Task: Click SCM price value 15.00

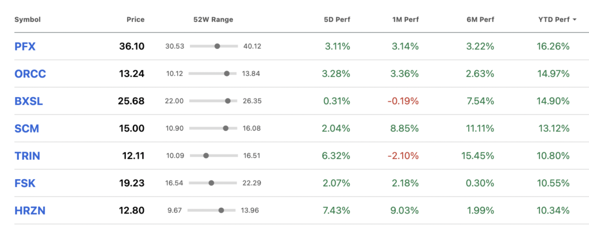Action: pos(132,129)
